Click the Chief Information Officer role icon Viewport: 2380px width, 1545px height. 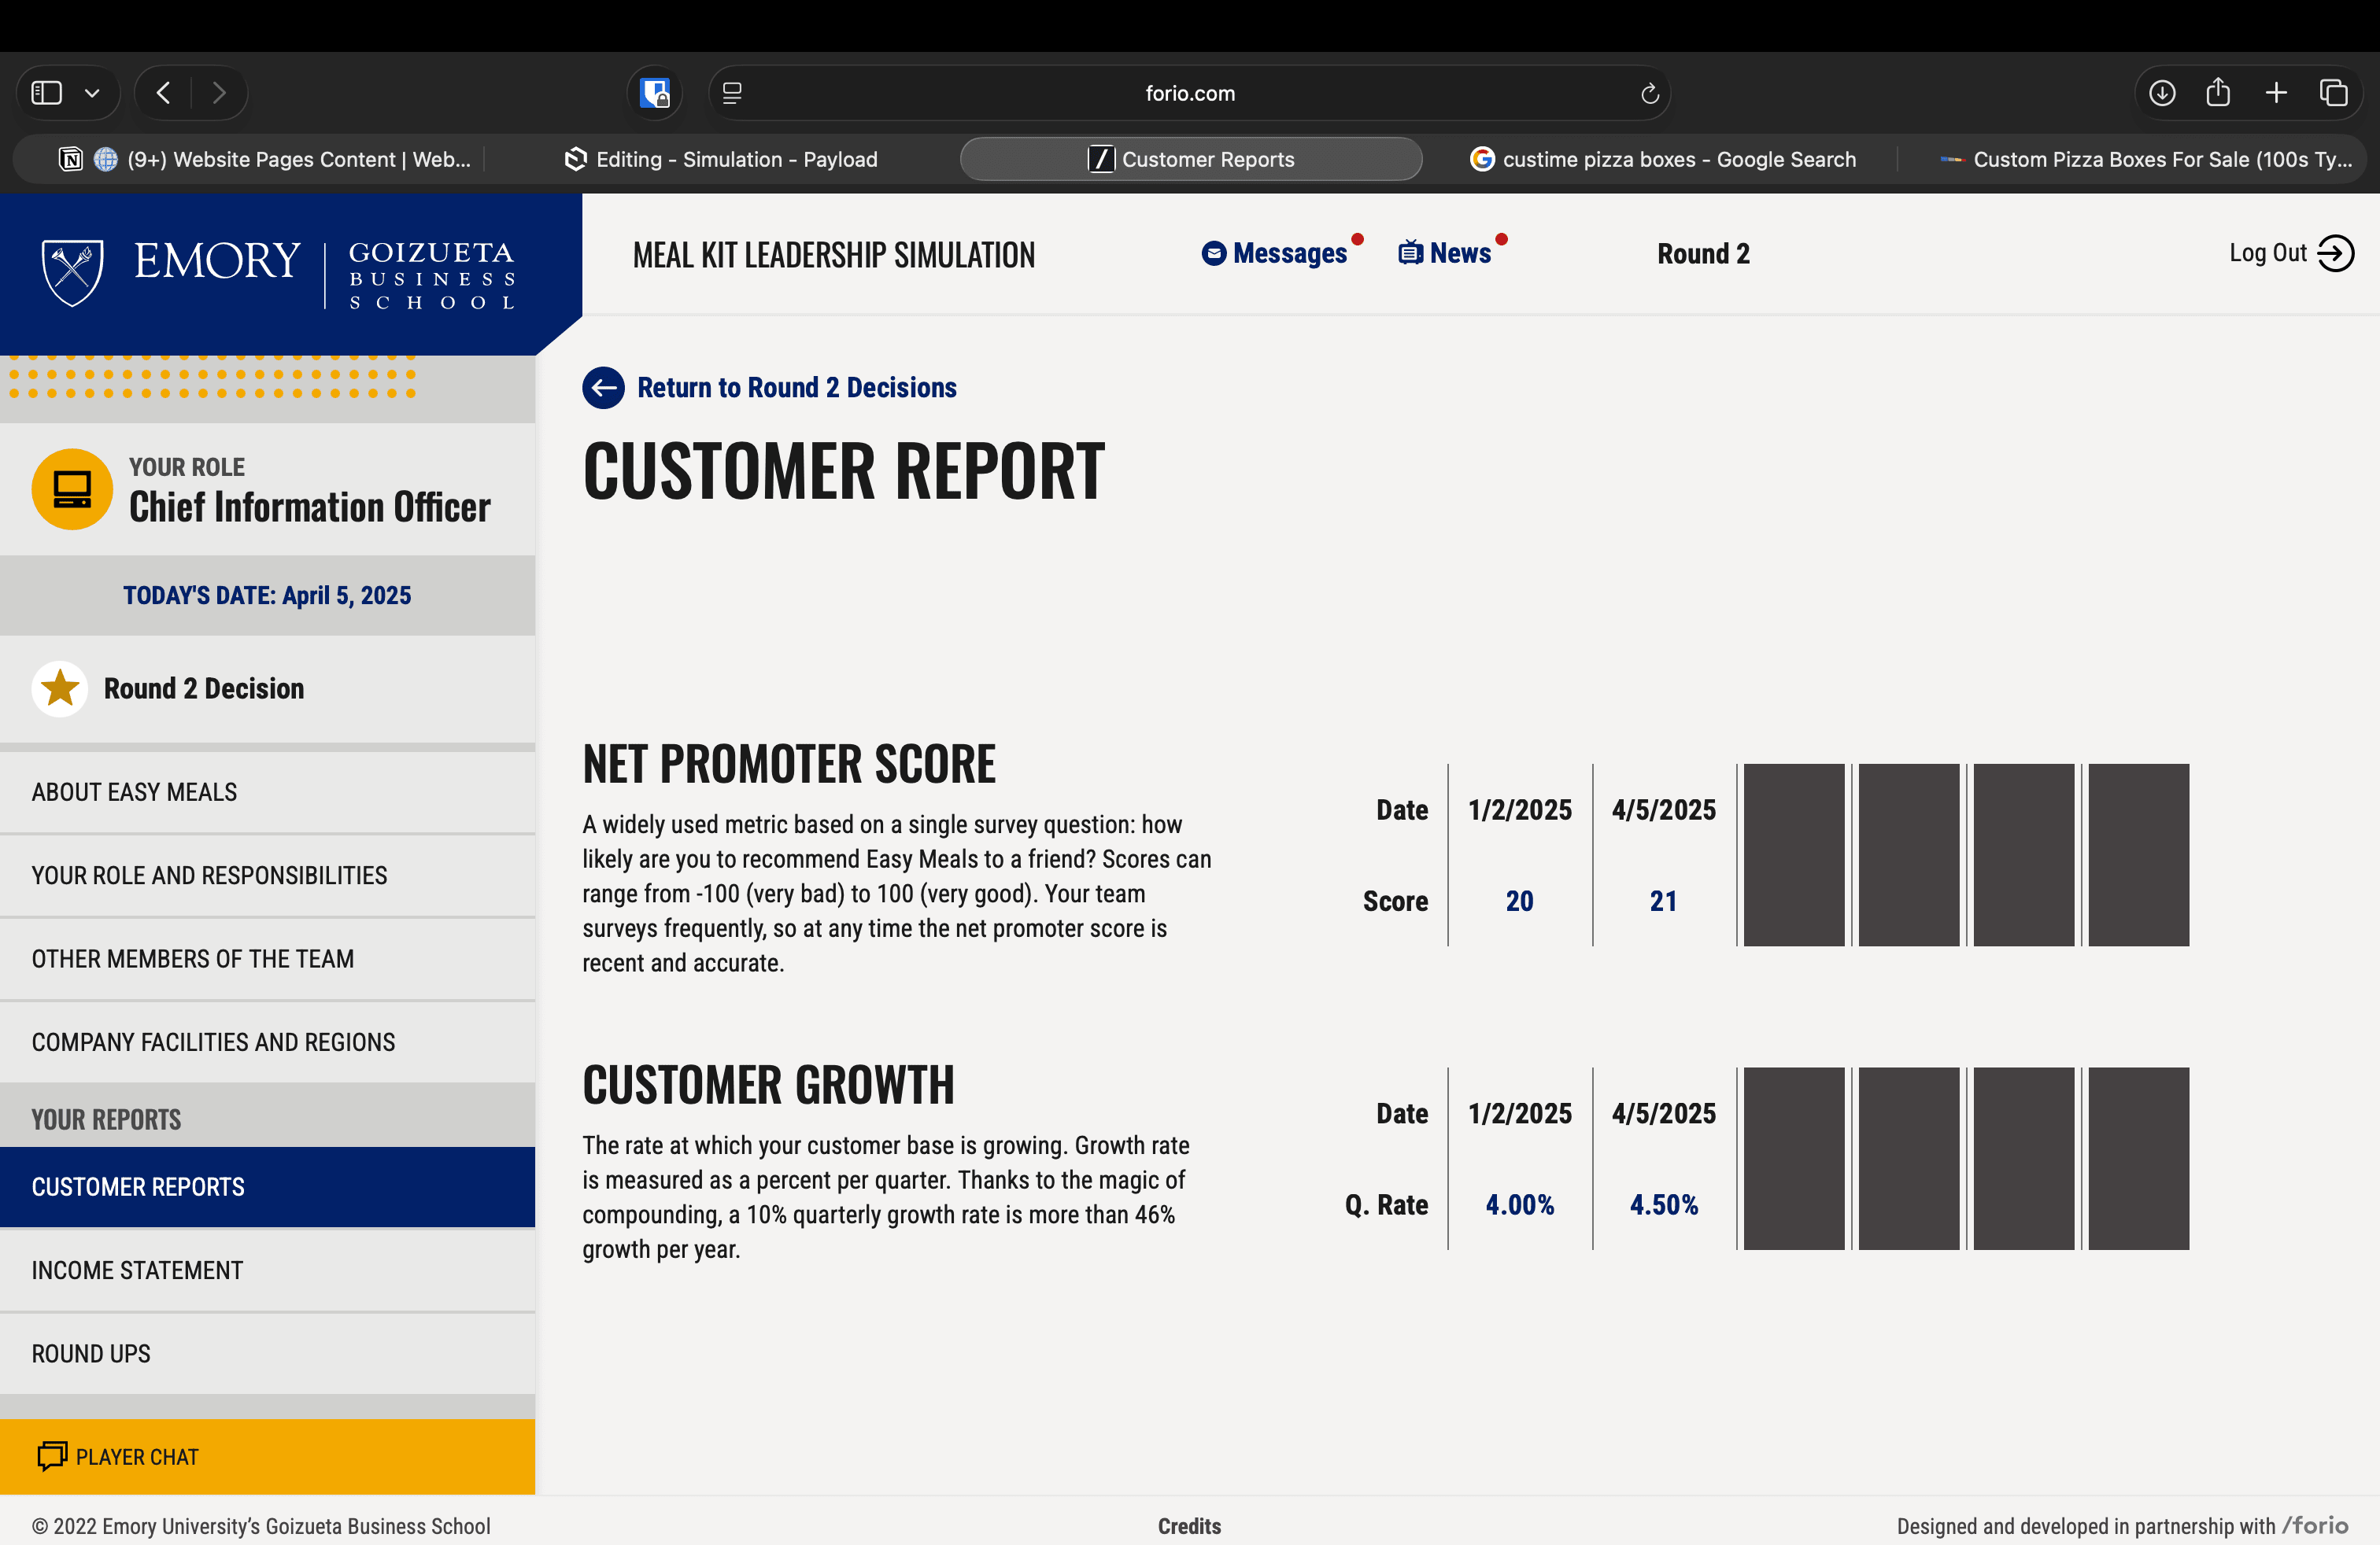coord(72,489)
